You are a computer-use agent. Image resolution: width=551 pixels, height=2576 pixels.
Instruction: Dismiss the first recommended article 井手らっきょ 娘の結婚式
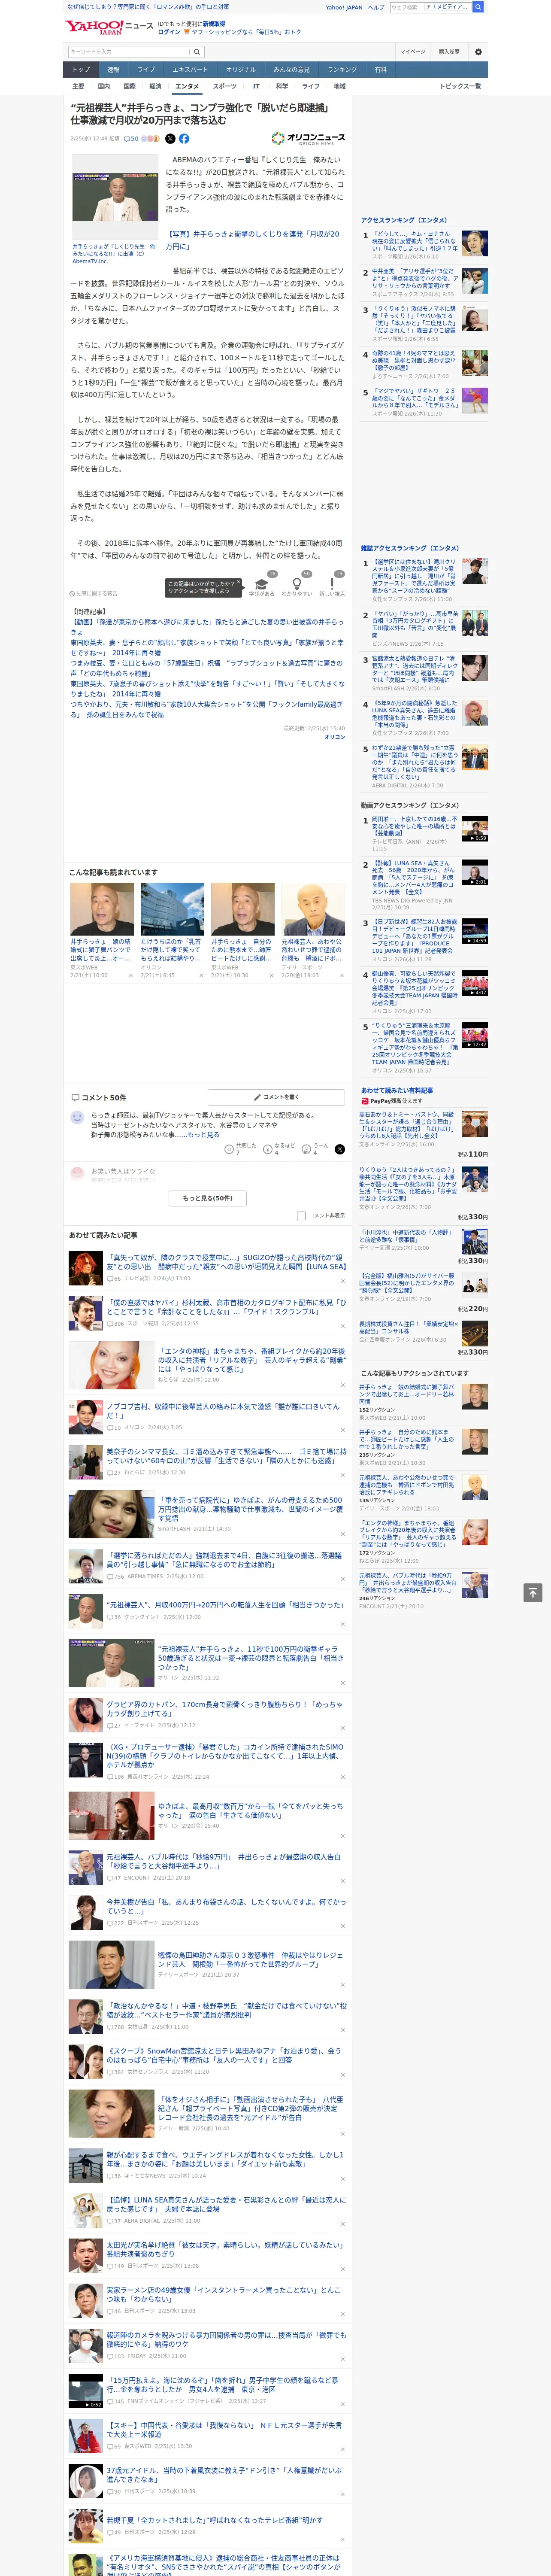tap(130, 975)
